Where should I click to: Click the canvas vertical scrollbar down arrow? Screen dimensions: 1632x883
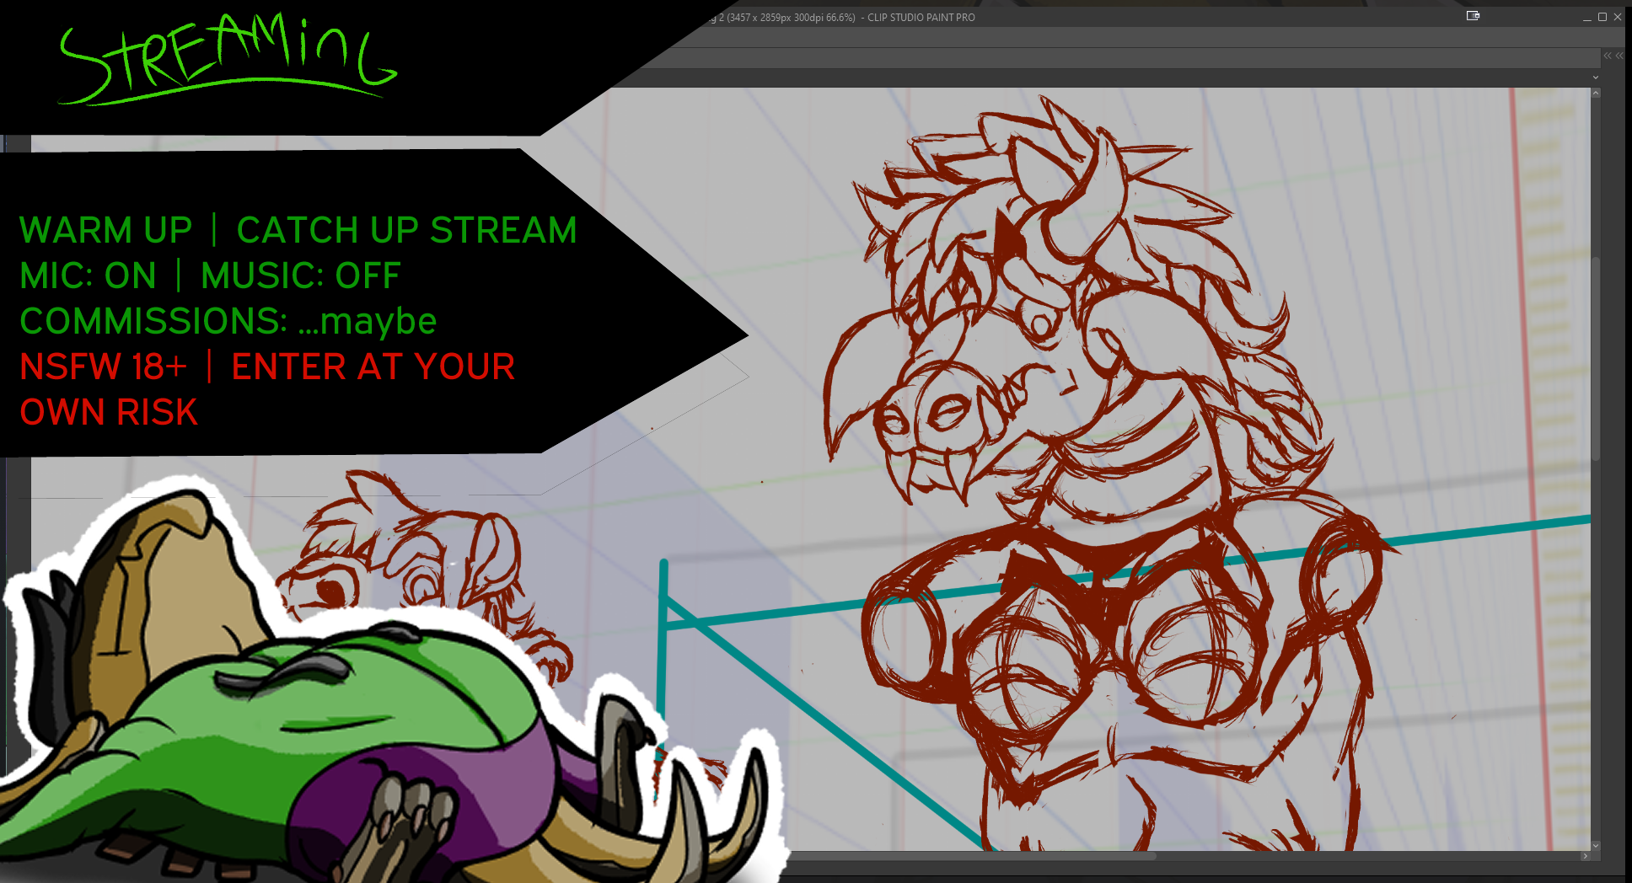pos(1595,845)
